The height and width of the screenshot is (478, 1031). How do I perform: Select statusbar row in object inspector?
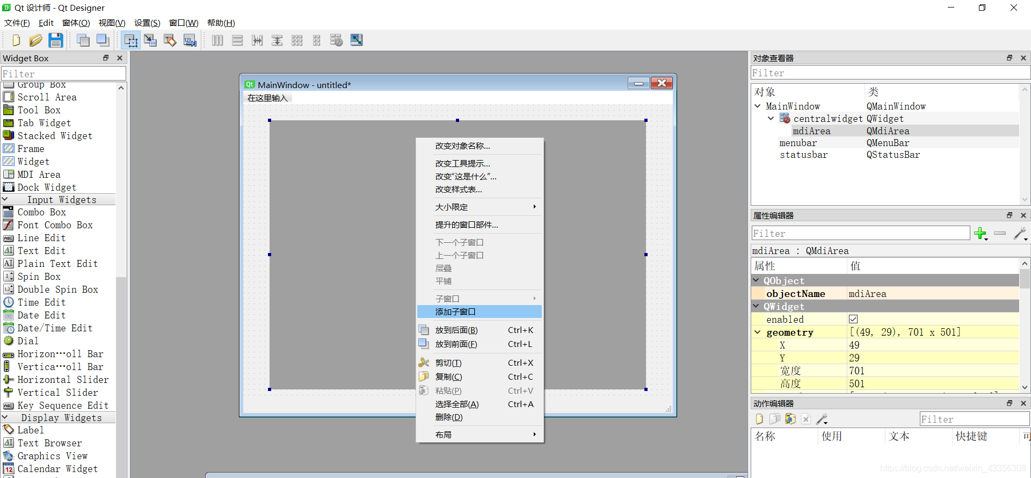tap(885, 155)
